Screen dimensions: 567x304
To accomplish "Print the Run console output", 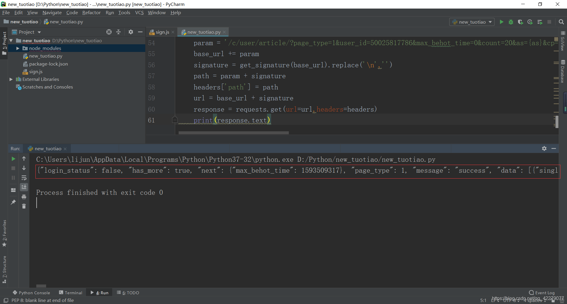I will click(24, 197).
